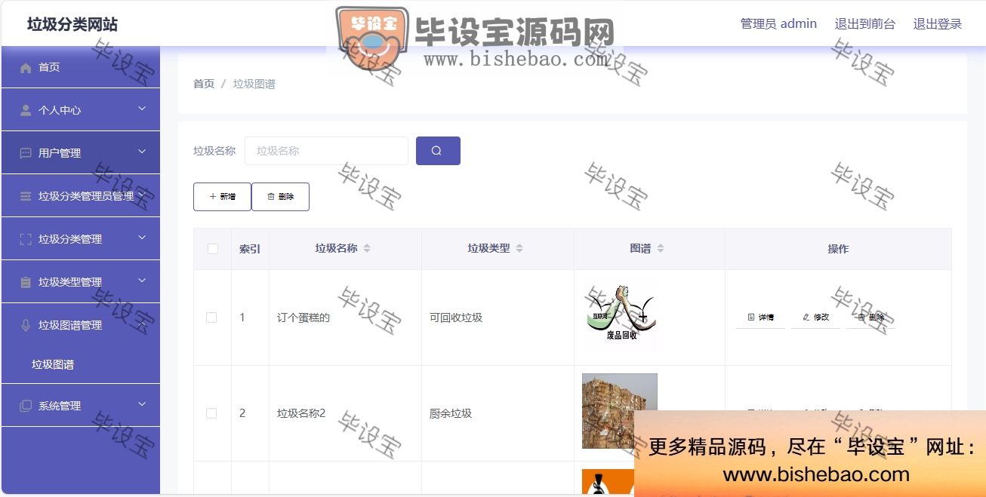Collapse the 垃圾图谱管理 menu chevron
Image resolution: width=986 pixels, height=497 pixels.
(x=142, y=324)
